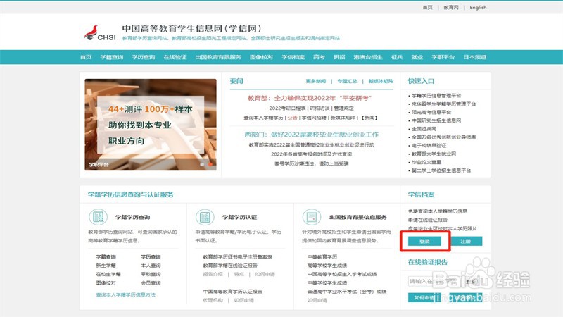Open 学历查询 in the teal navigation bar
The height and width of the screenshot is (317, 563).
(144, 57)
